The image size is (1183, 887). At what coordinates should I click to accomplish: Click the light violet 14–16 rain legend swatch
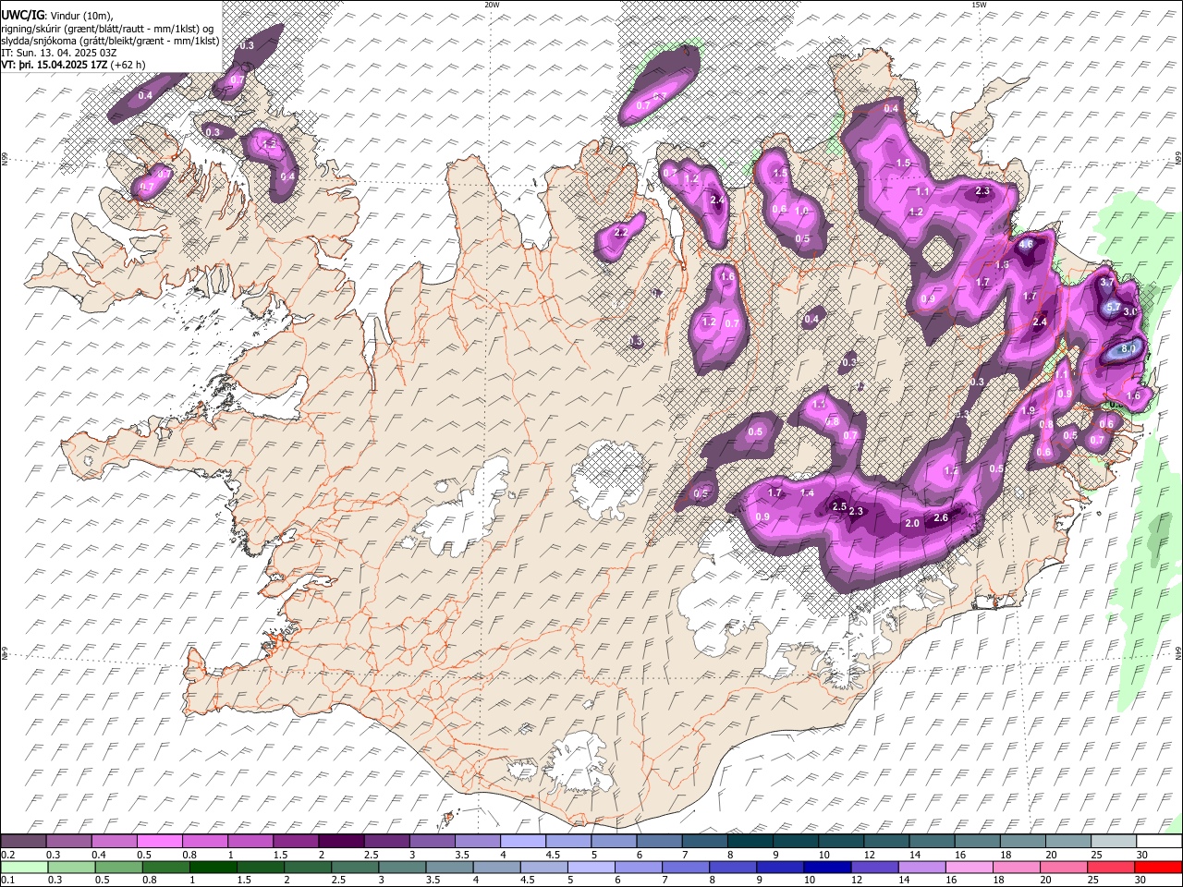(x=921, y=868)
